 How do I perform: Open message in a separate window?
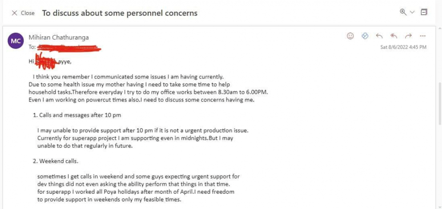pyautogui.click(x=424, y=12)
